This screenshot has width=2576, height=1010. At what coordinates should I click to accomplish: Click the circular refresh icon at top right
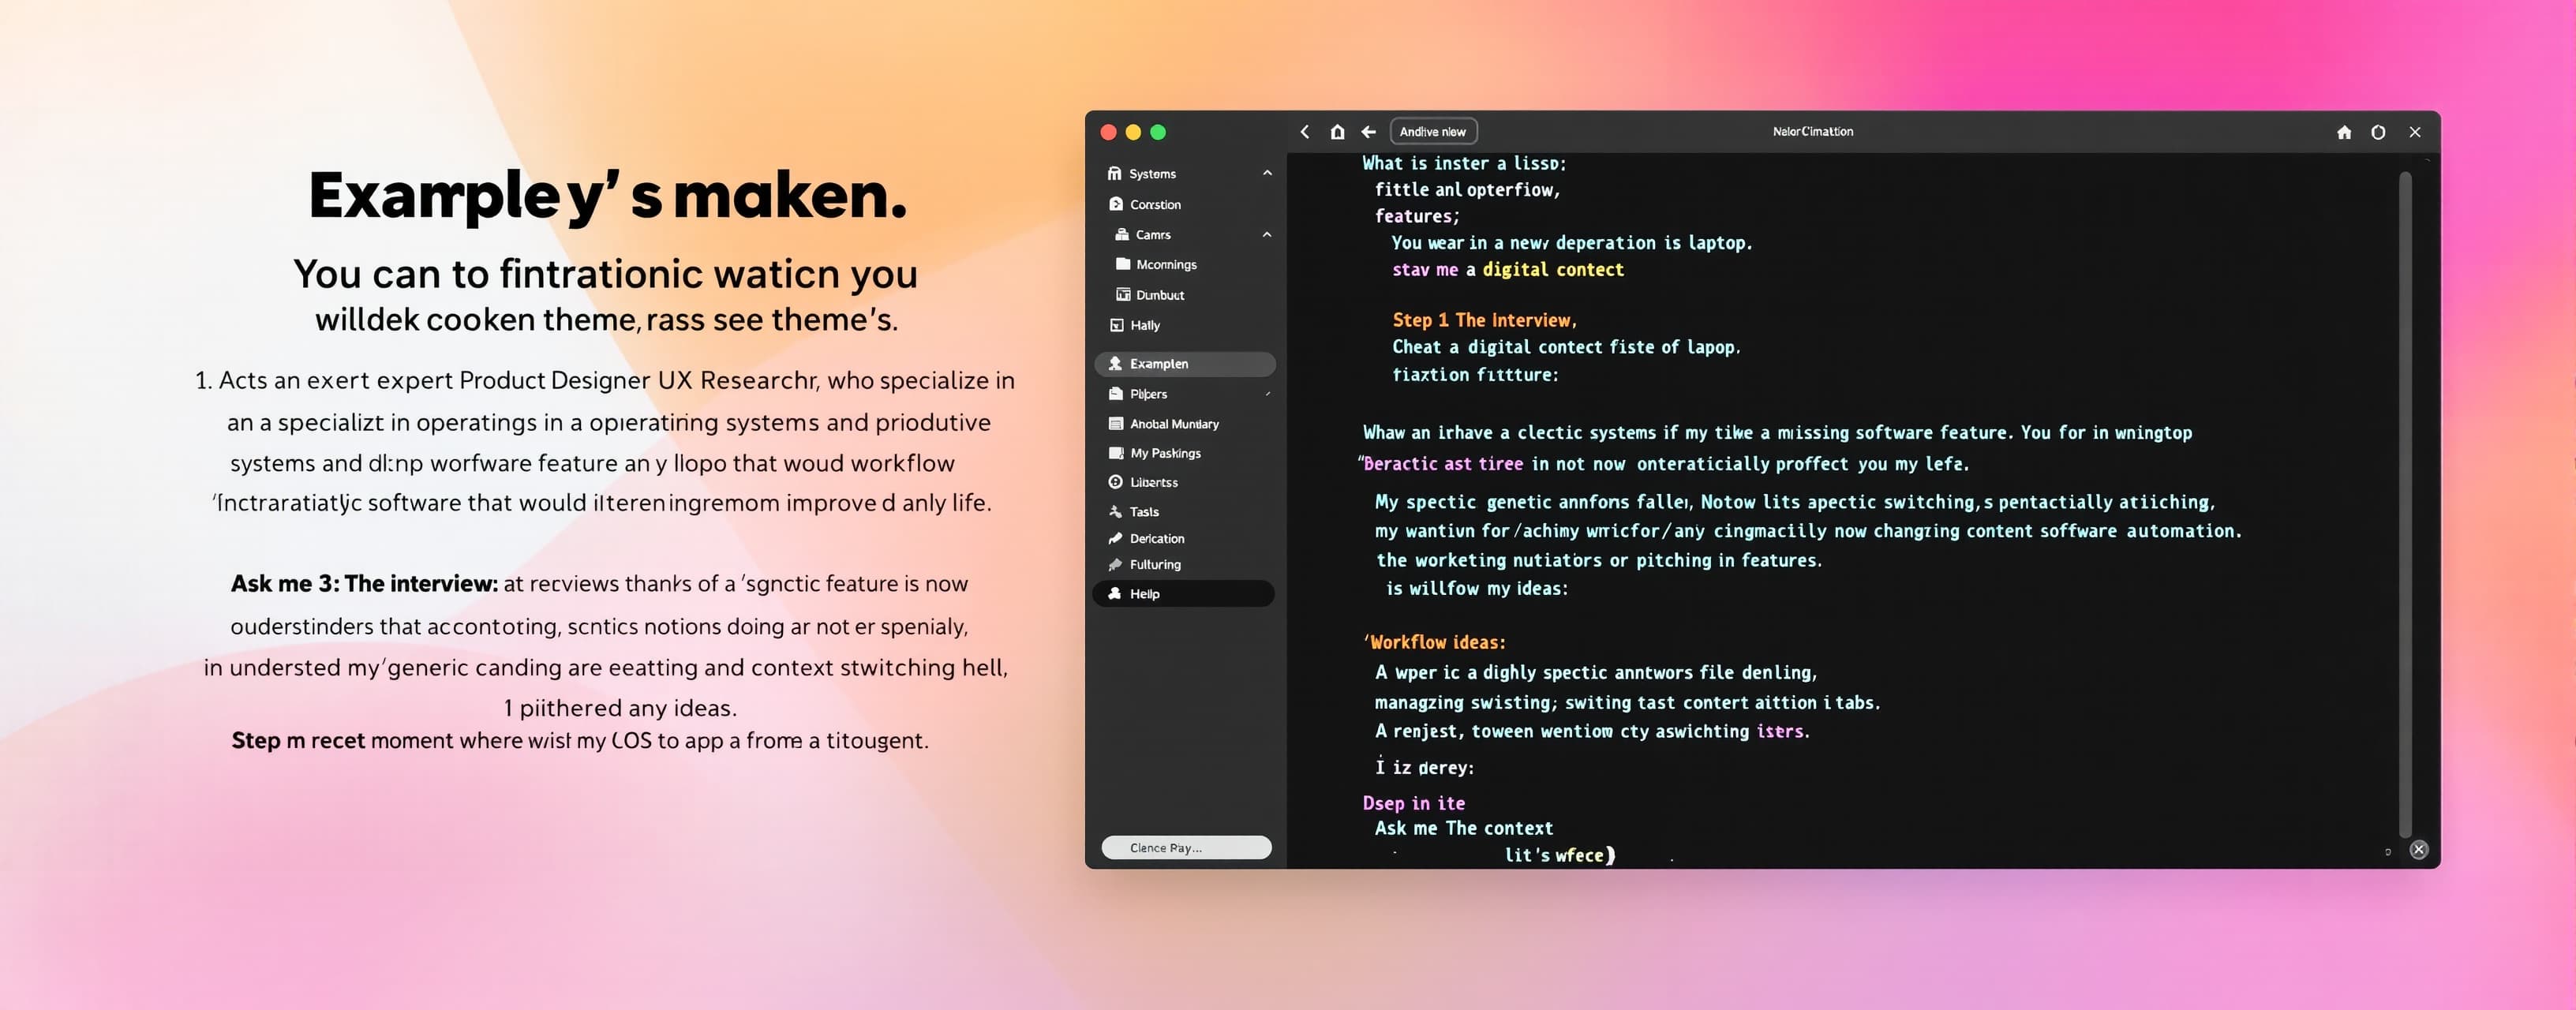[2378, 132]
